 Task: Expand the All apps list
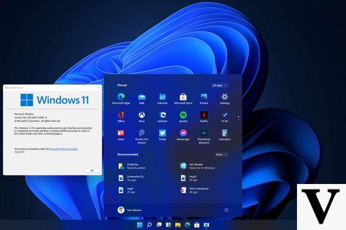tap(219, 85)
